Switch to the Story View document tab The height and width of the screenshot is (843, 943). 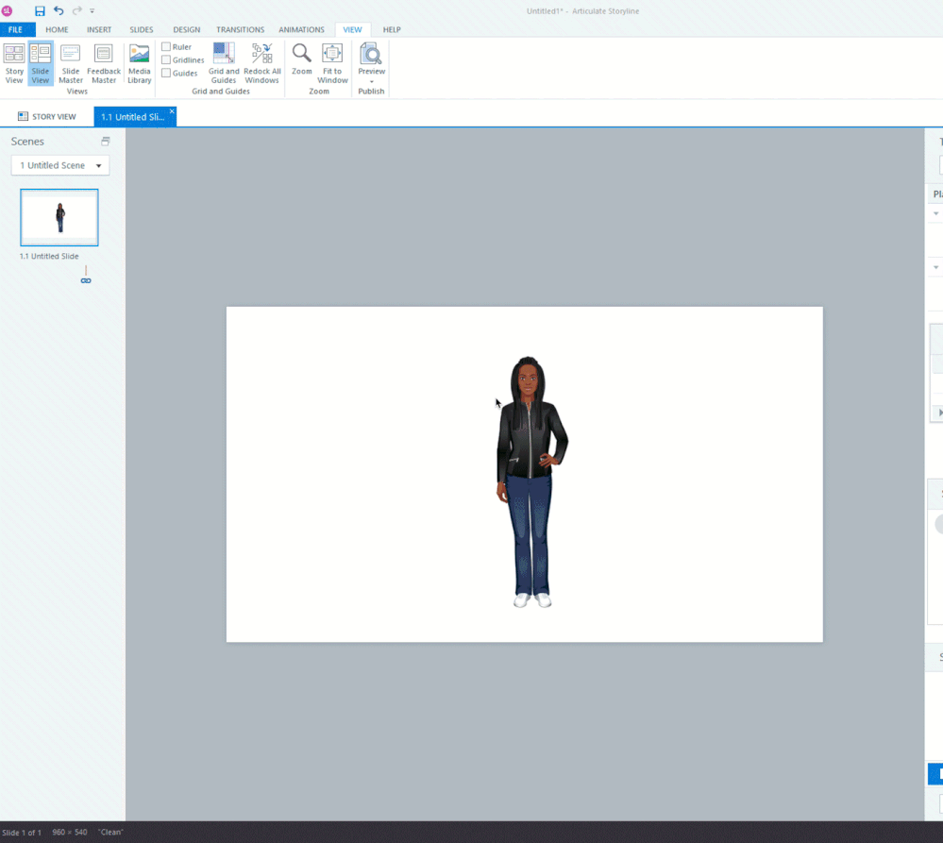(x=47, y=117)
